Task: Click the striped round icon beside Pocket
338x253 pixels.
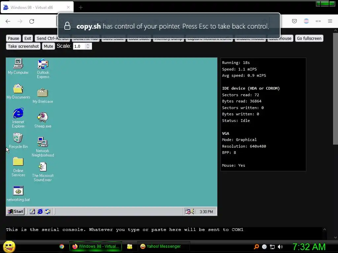Action: point(306,21)
